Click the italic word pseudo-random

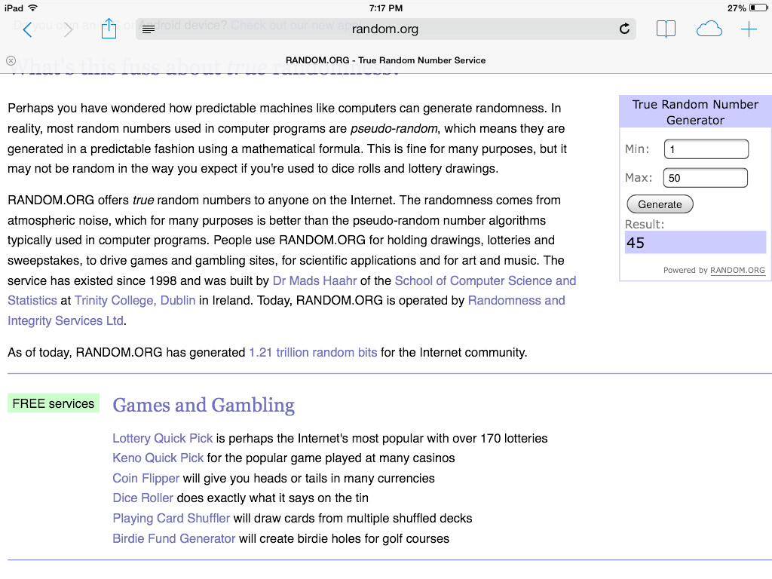pyautogui.click(x=394, y=128)
